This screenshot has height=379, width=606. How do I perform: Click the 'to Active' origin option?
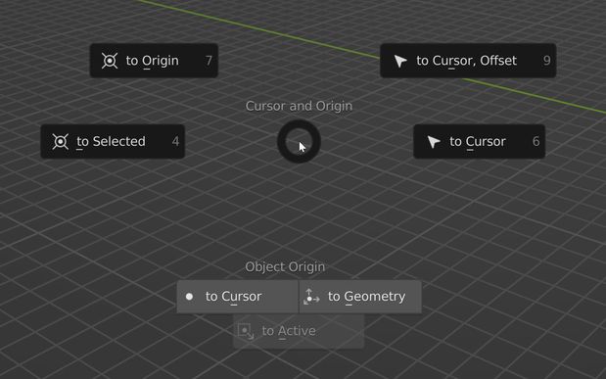[299, 331]
